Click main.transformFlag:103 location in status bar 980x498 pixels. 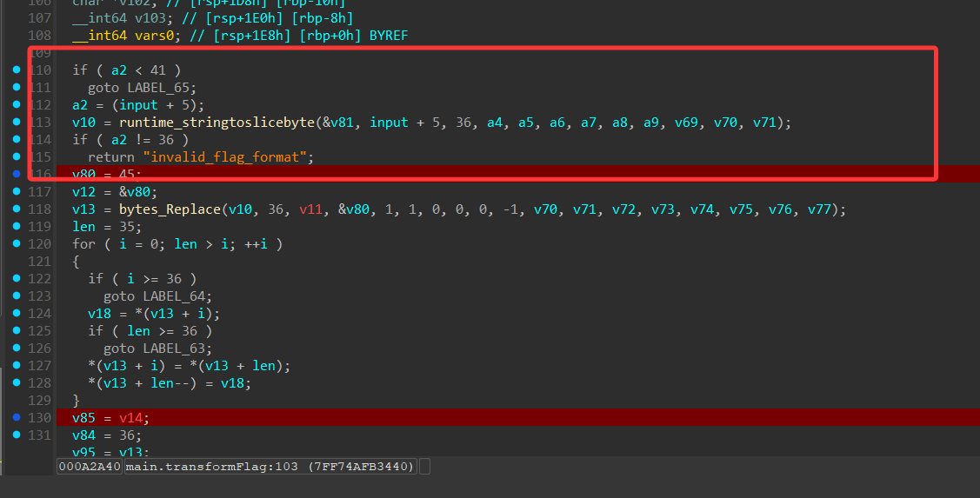pyautogui.click(x=270, y=467)
